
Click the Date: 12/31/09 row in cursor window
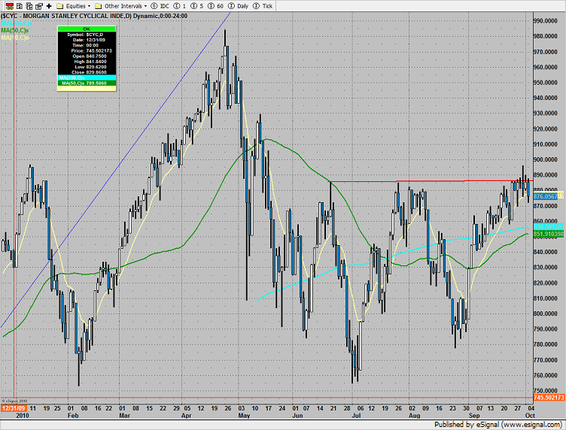pyautogui.click(x=87, y=40)
